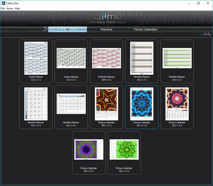Select the smallest thumbnail size magnifier
The height and width of the screenshot is (186, 213).
point(202,34)
